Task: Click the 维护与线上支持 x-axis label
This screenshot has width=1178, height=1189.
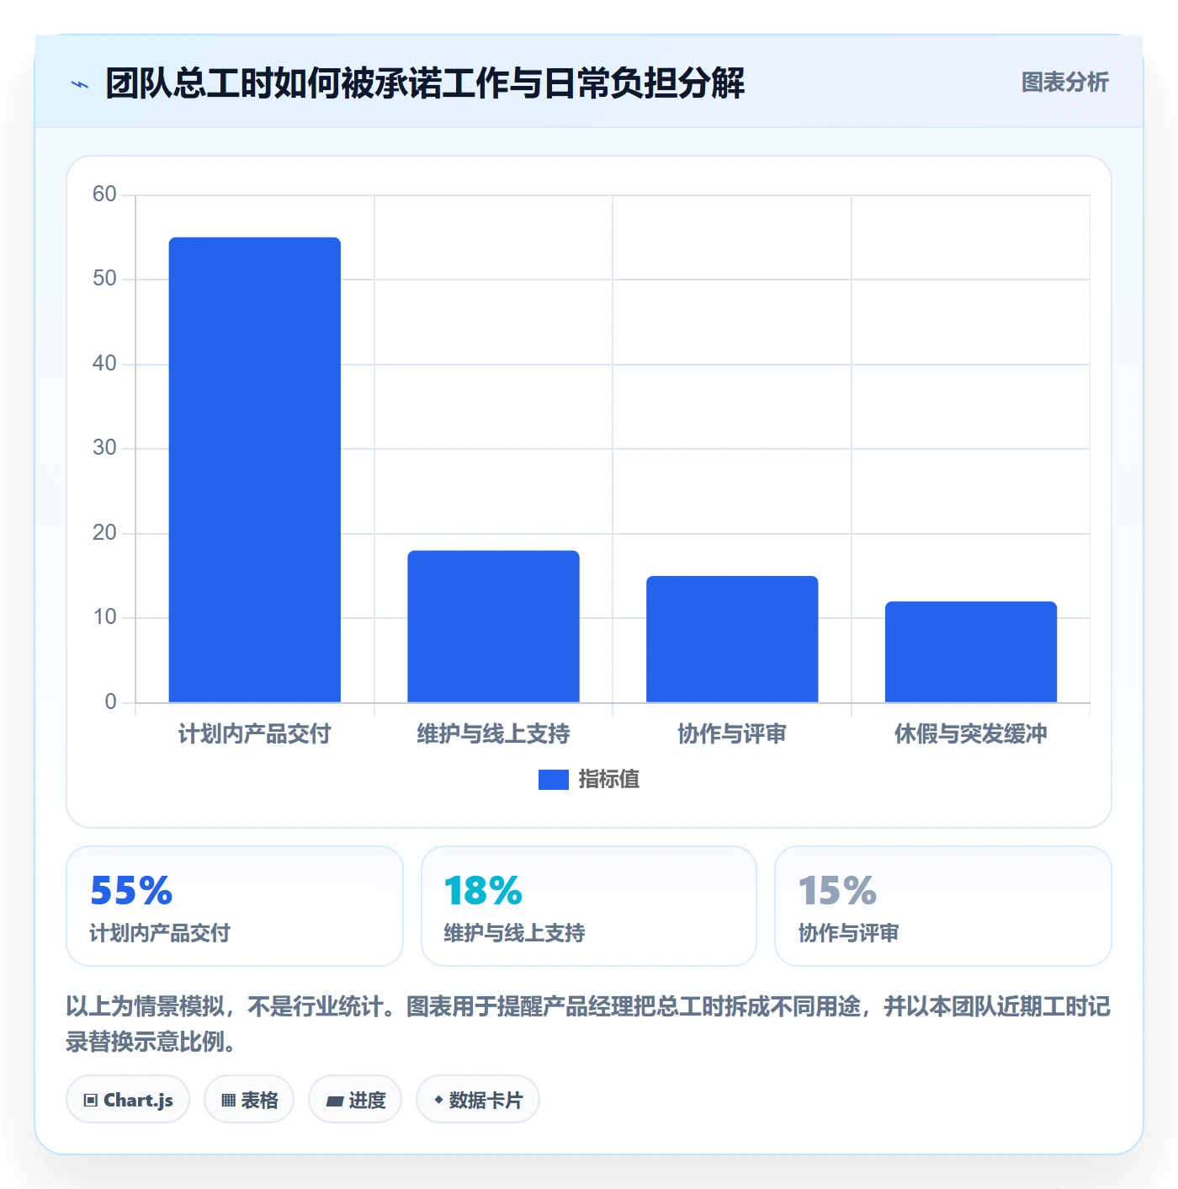Action: 494,734
